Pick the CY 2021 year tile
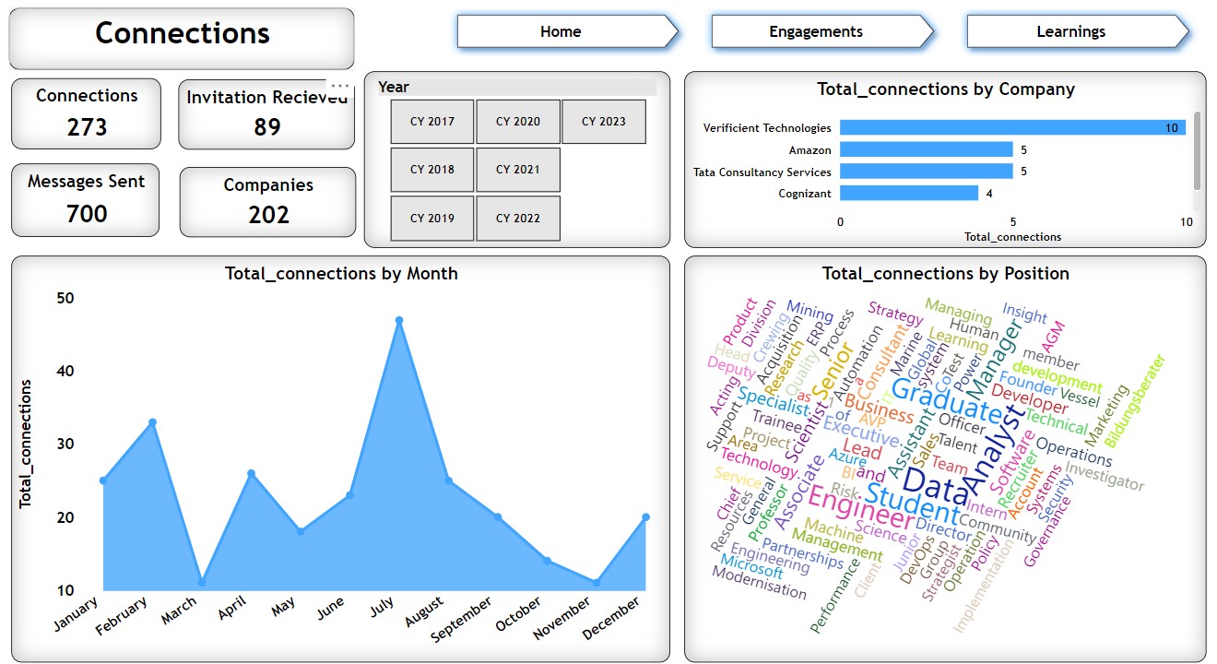Image resolution: width=1217 pixels, height=664 pixels. pos(518,170)
